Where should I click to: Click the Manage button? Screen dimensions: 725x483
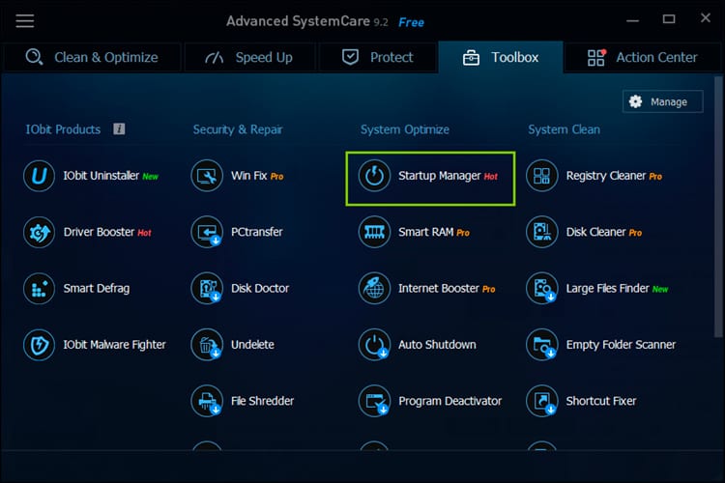663,101
